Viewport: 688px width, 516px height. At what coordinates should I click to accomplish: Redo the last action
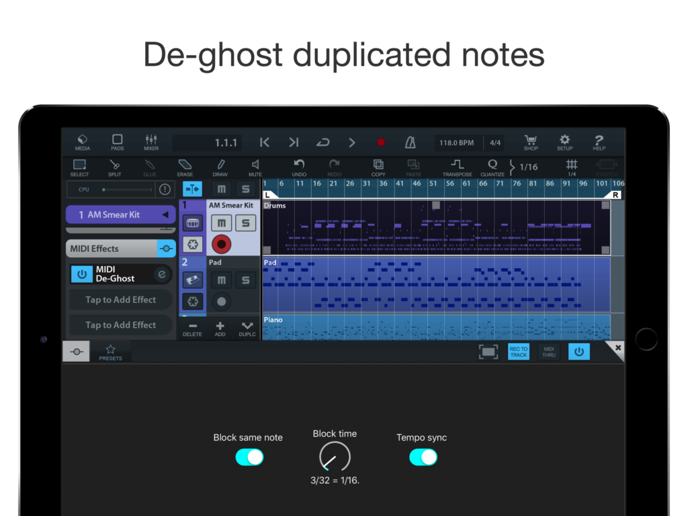click(335, 168)
